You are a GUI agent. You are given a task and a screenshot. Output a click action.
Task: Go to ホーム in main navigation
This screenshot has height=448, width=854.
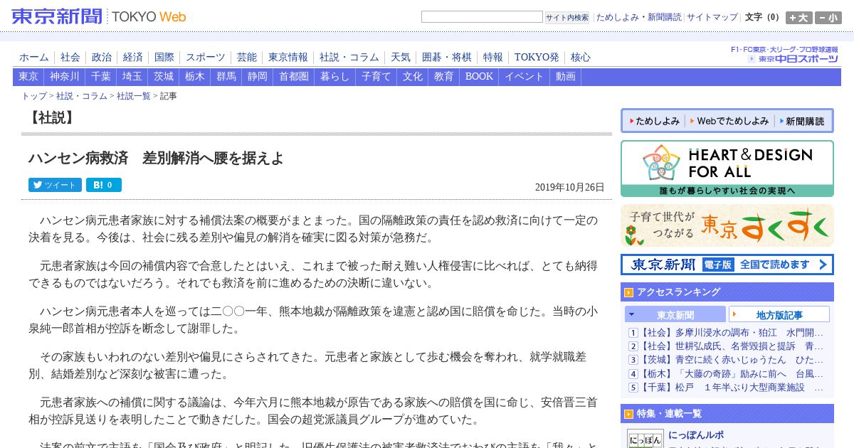point(34,58)
